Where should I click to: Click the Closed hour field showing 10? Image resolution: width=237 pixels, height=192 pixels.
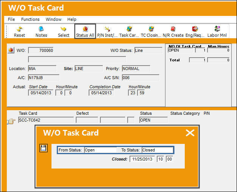click(161, 159)
